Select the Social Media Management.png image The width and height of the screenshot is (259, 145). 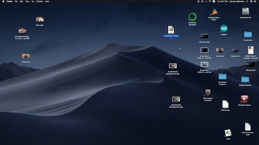176,99
